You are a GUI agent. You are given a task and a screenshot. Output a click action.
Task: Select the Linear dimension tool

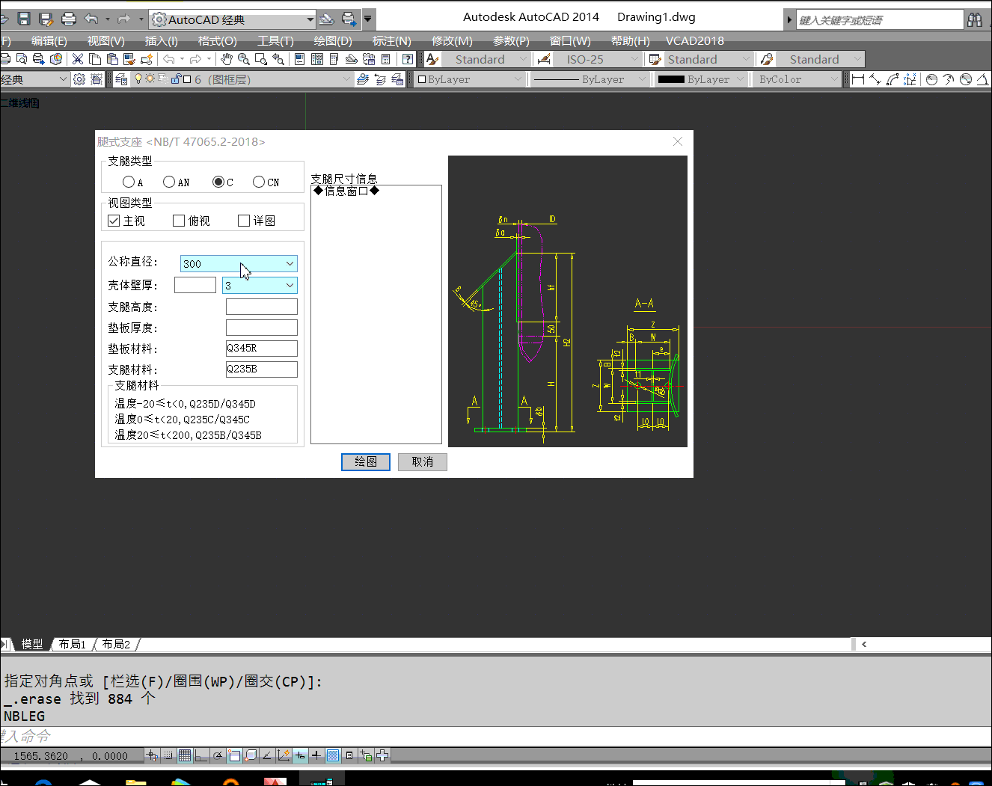click(x=858, y=79)
